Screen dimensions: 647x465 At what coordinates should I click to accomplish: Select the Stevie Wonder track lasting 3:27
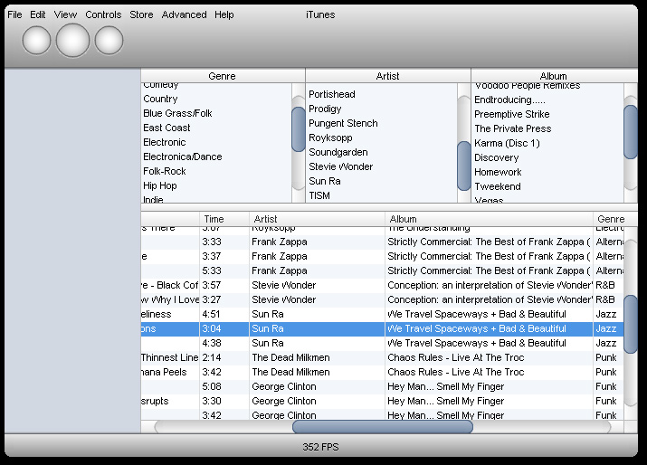[382, 299]
